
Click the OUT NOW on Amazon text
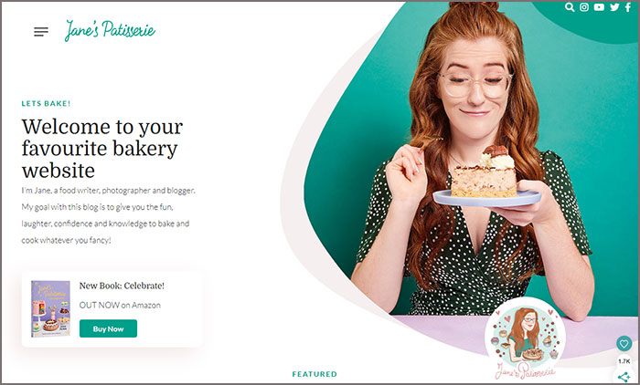[x=120, y=305]
